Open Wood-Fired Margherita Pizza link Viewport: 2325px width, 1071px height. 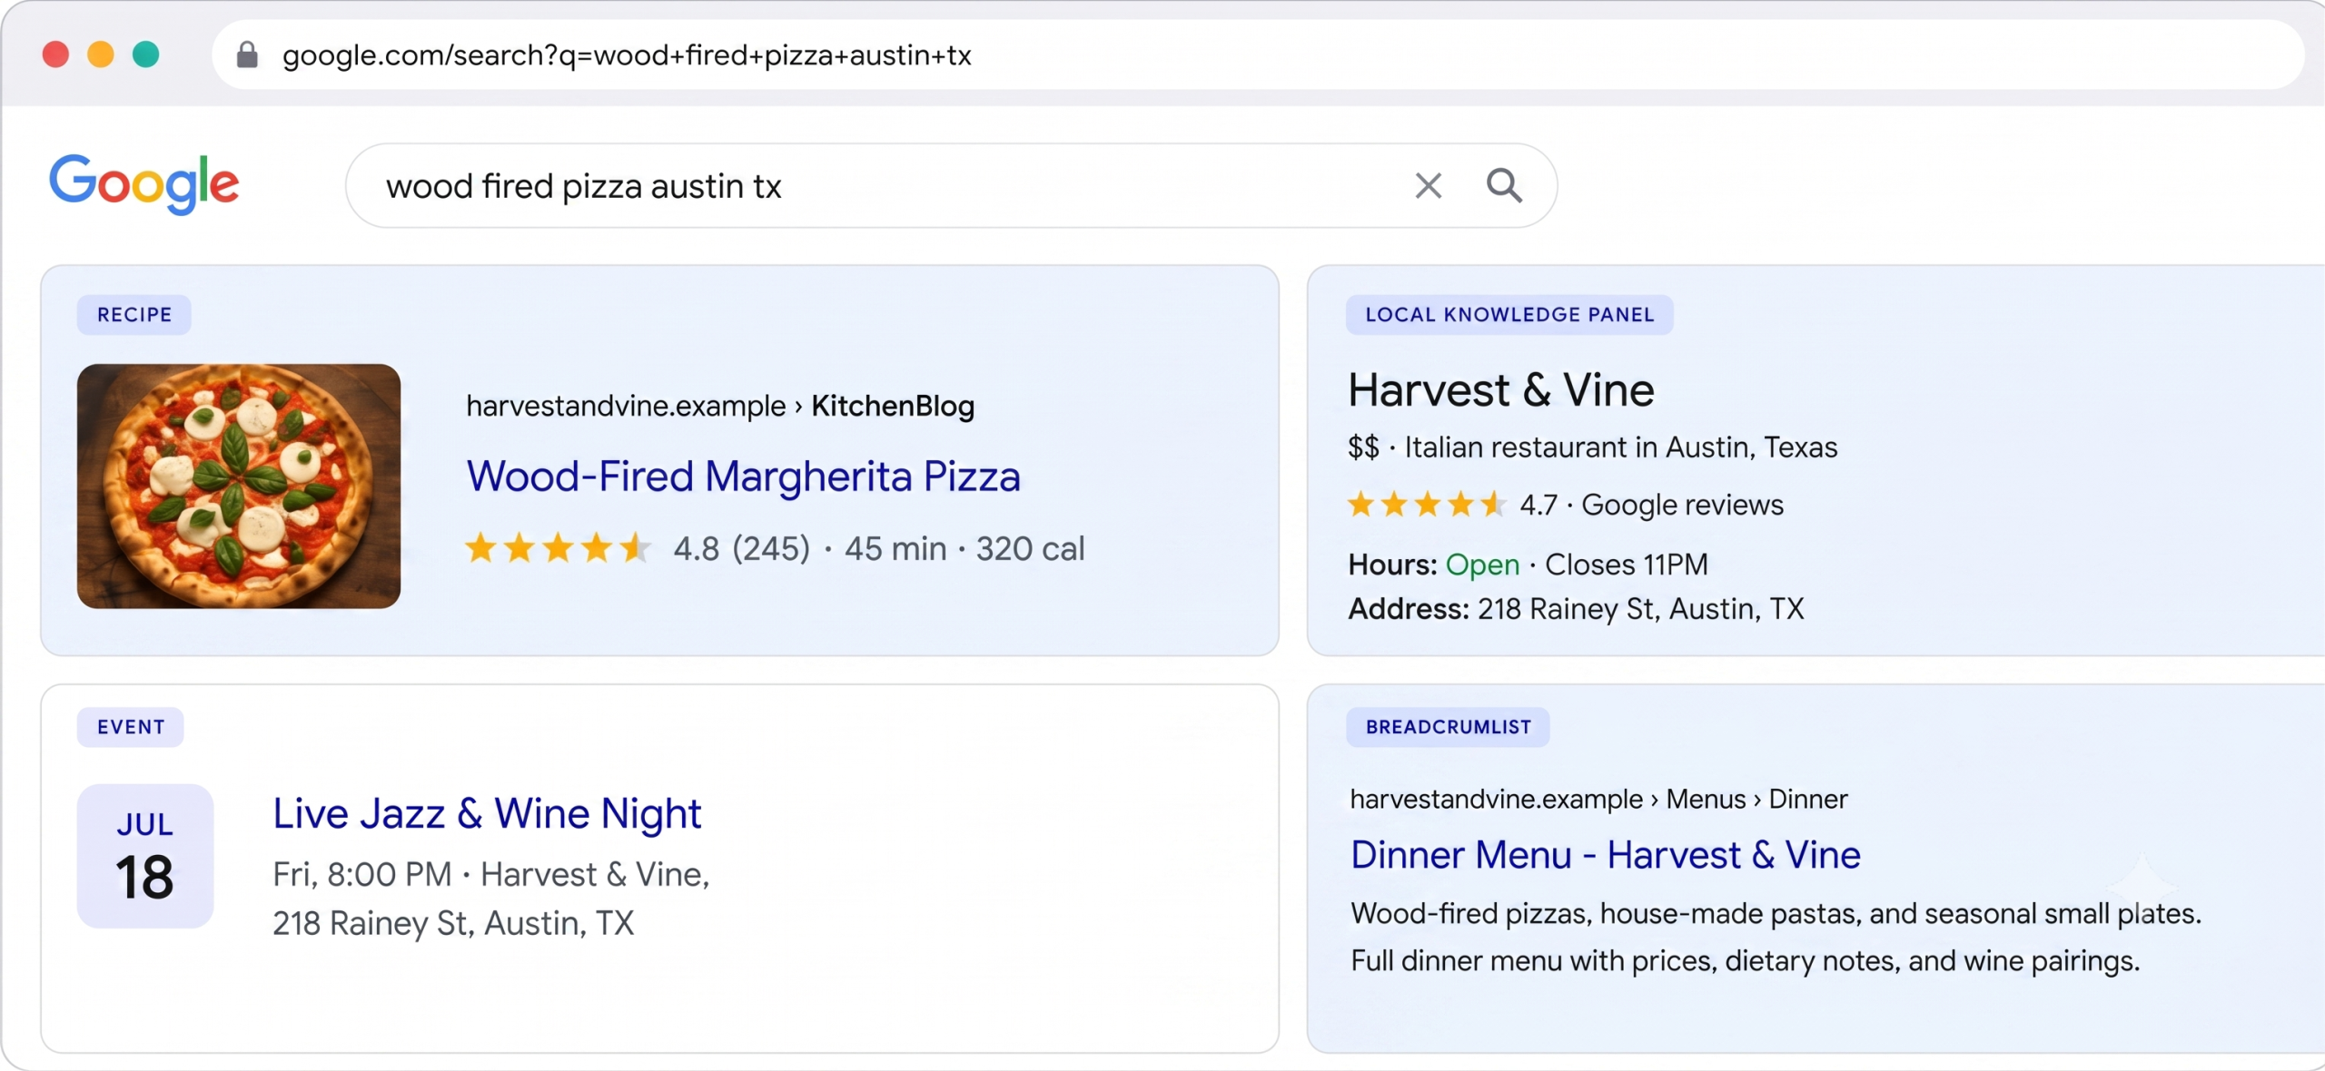click(744, 476)
